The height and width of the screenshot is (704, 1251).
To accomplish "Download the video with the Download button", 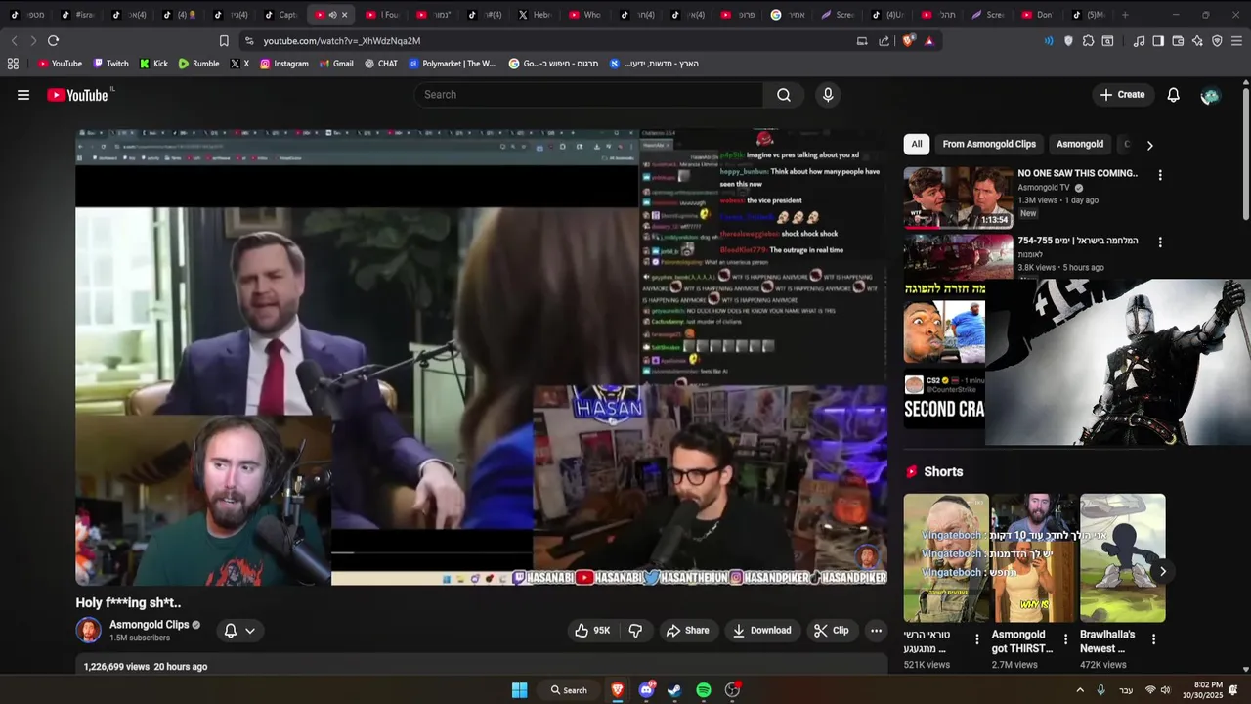I will click(x=761, y=631).
